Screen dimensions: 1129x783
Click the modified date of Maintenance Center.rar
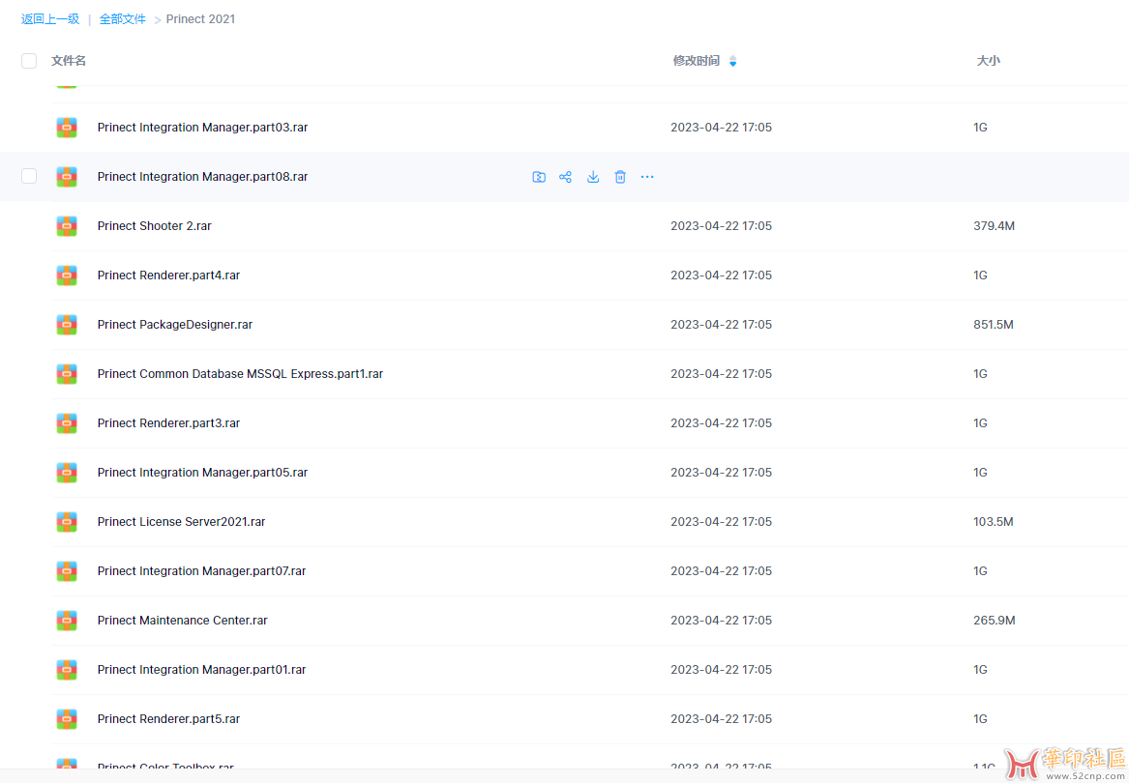[x=721, y=621]
